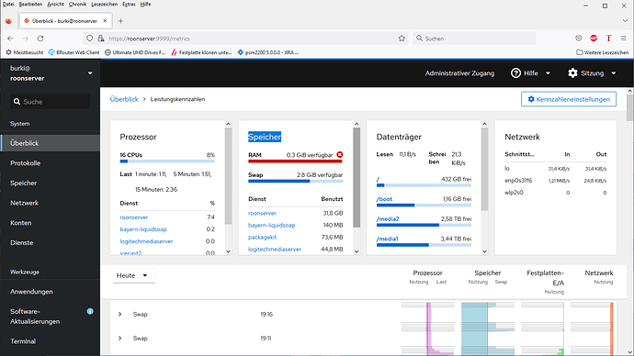Image resolution: width=634 pixels, height=356 pixels.
Task: Click the 16 CPUs usage bar
Action: 167,161
